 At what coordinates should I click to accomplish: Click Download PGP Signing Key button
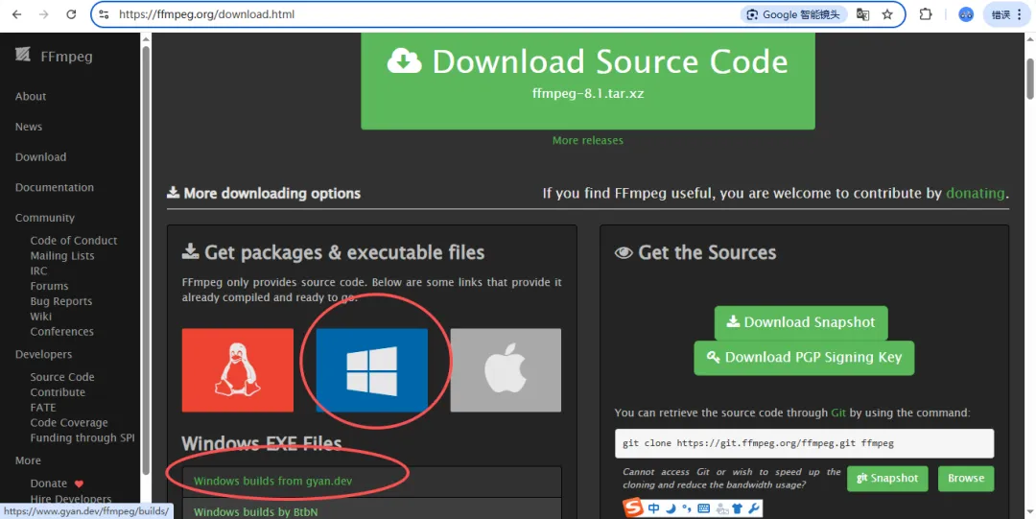coord(804,358)
